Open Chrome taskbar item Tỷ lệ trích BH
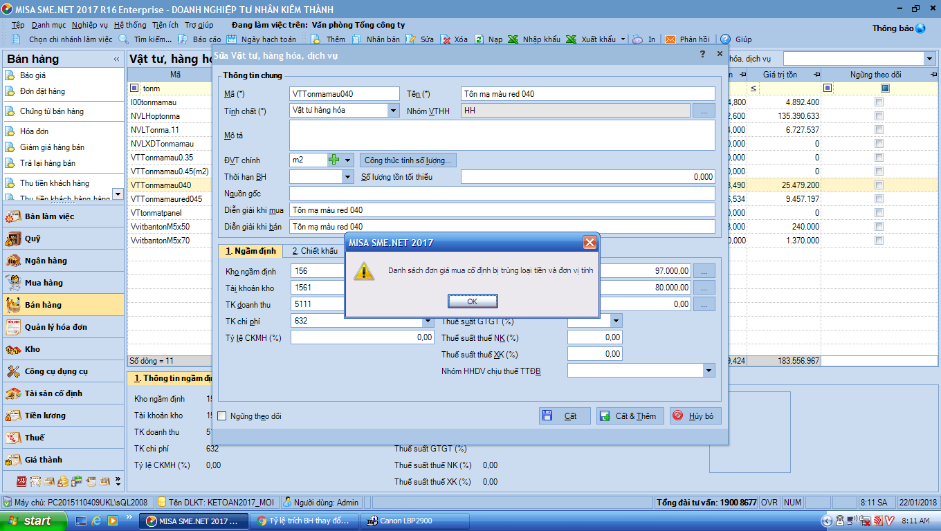 [x=305, y=521]
